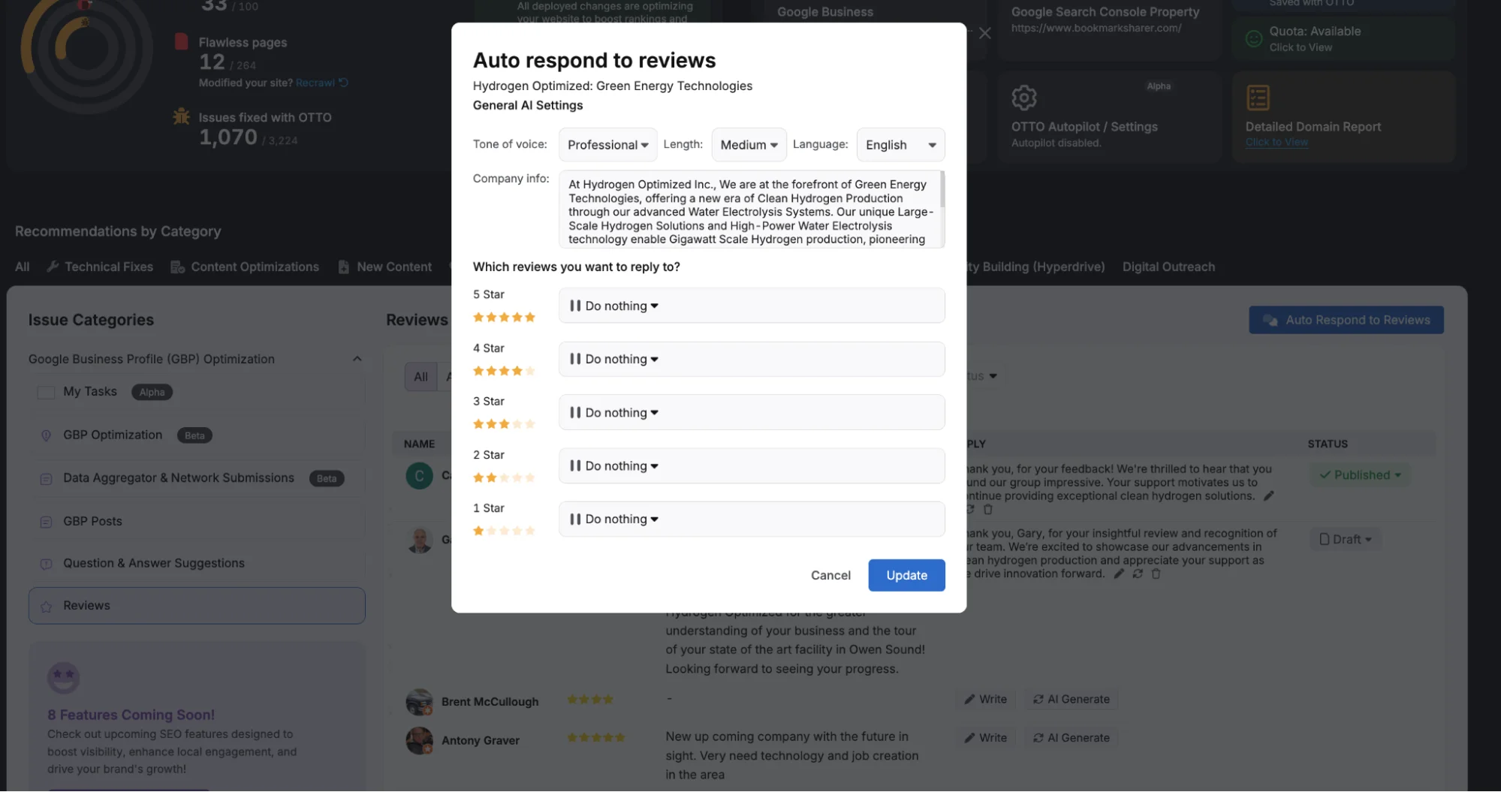
Task: Click the Reviews star icon in the sidebar
Action: point(46,607)
